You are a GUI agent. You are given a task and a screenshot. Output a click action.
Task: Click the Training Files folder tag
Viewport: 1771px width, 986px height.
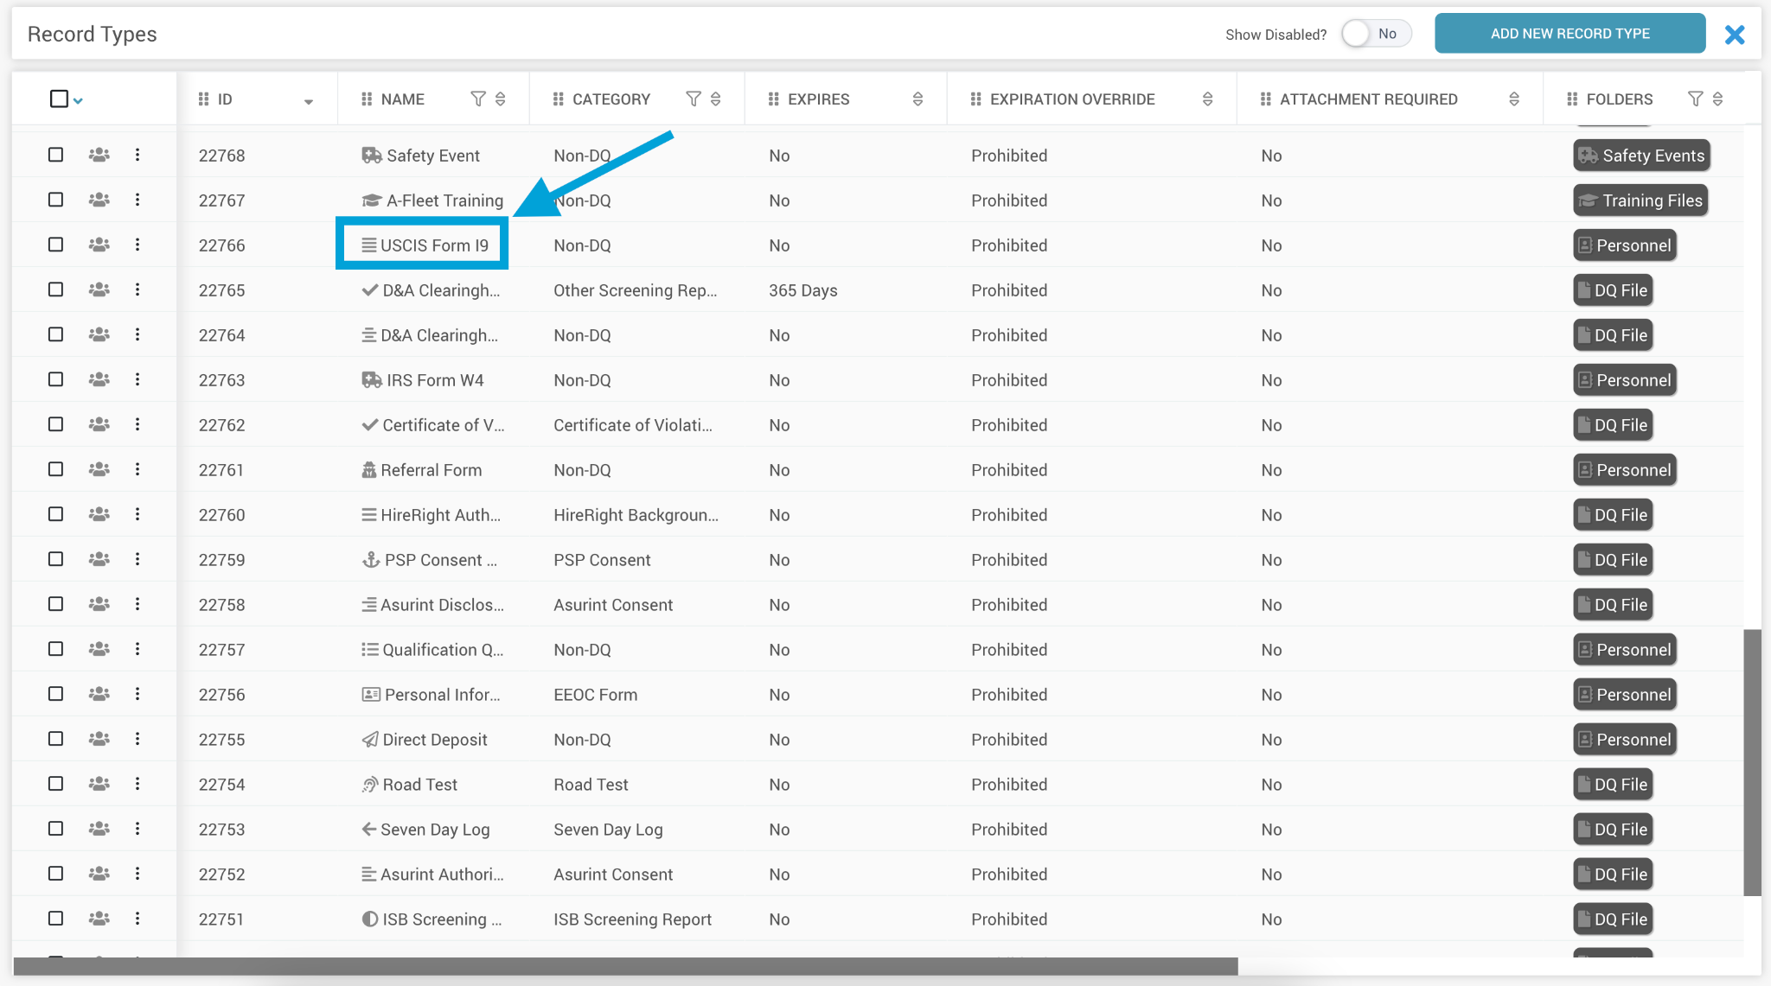[1640, 200]
